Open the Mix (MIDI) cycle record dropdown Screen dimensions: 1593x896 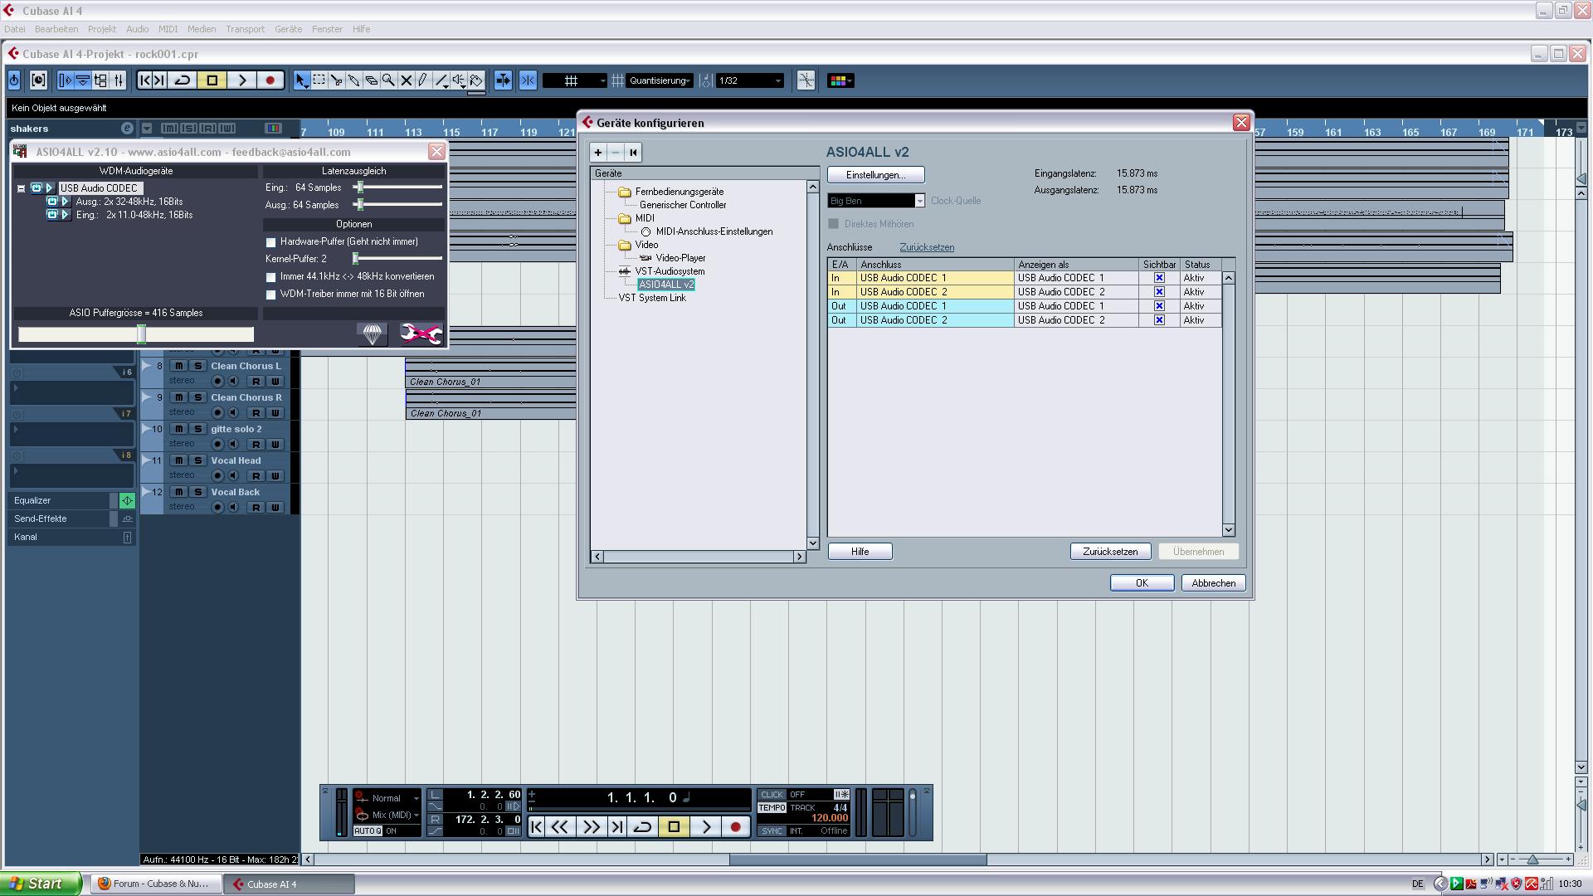[387, 816]
